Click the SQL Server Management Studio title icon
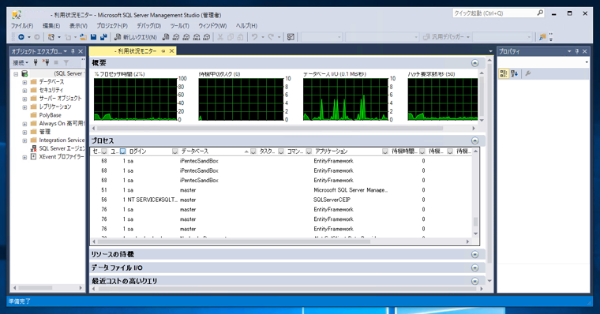600x314 pixels. tap(17, 15)
